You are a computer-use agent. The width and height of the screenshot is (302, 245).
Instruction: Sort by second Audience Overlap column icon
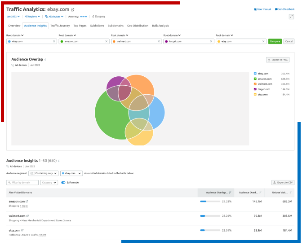click(261, 192)
